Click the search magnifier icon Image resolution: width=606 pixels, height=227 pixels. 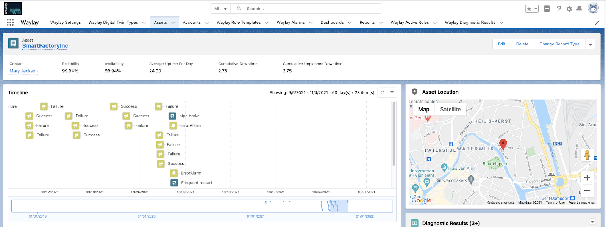tap(239, 9)
